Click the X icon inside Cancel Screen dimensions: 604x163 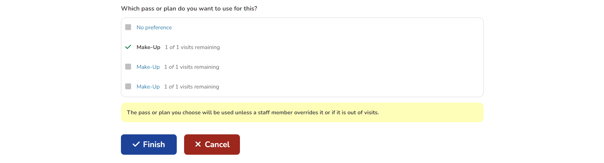(198, 144)
